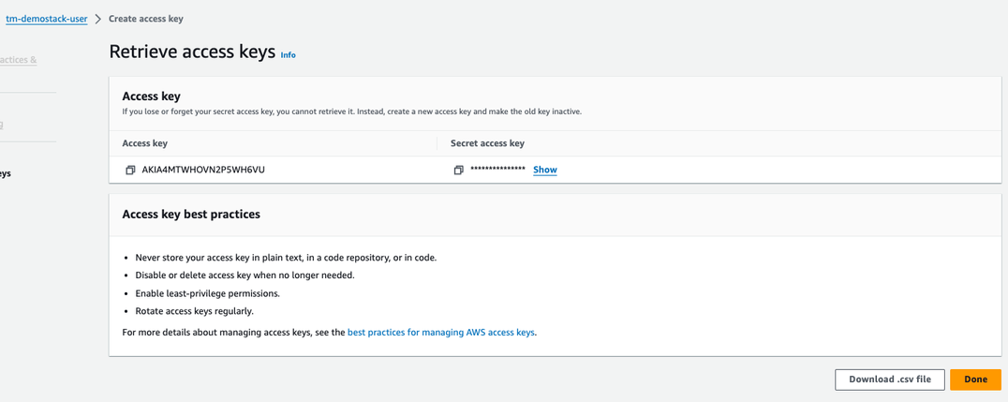Copy the access key ID using copy icon
Screen dimensions: 1008x402
(x=130, y=171)
